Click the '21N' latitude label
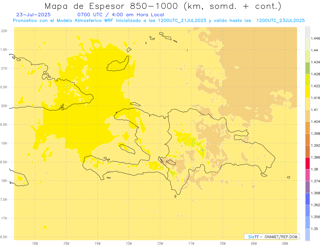Screen dimensions: 320x247 tap(4, 68)
